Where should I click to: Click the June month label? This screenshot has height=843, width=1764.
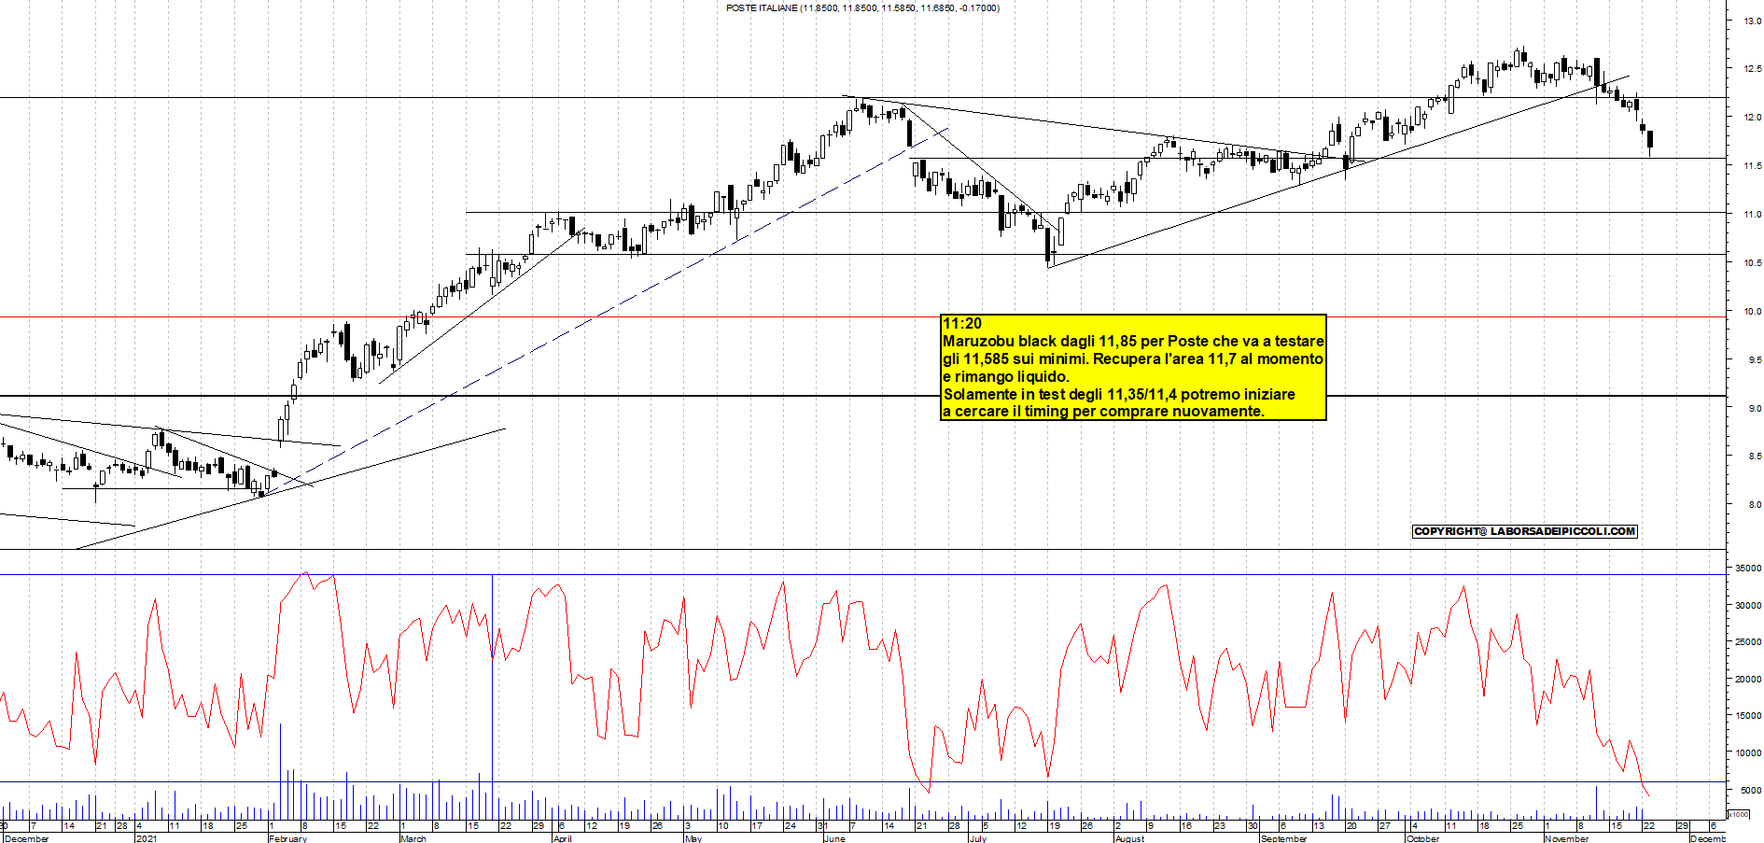(834, 838)
